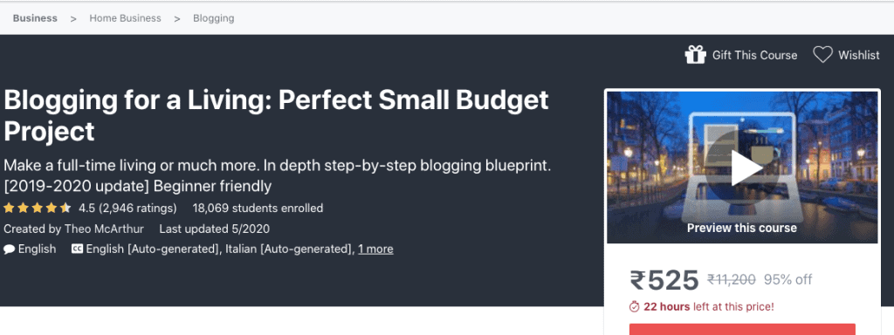Go to Home Business breadcrumb

(x=126, y=18)
